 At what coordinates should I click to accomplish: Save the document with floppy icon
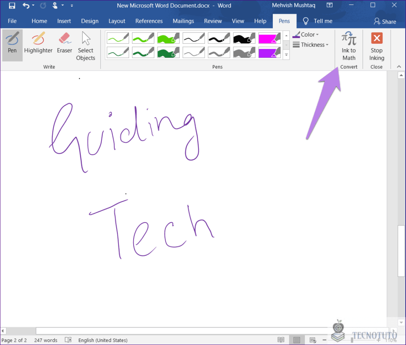click(12, 5)
